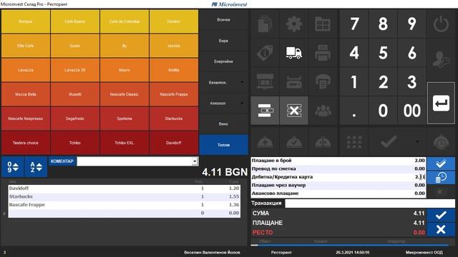458x257 pixels.
Task: Open the customers group icon
Action: coord(323,111)
